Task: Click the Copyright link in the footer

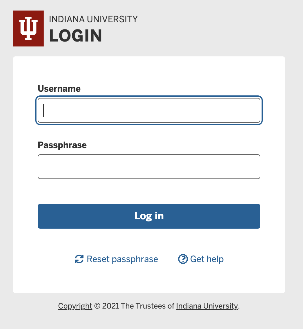Action: (75, 306)
